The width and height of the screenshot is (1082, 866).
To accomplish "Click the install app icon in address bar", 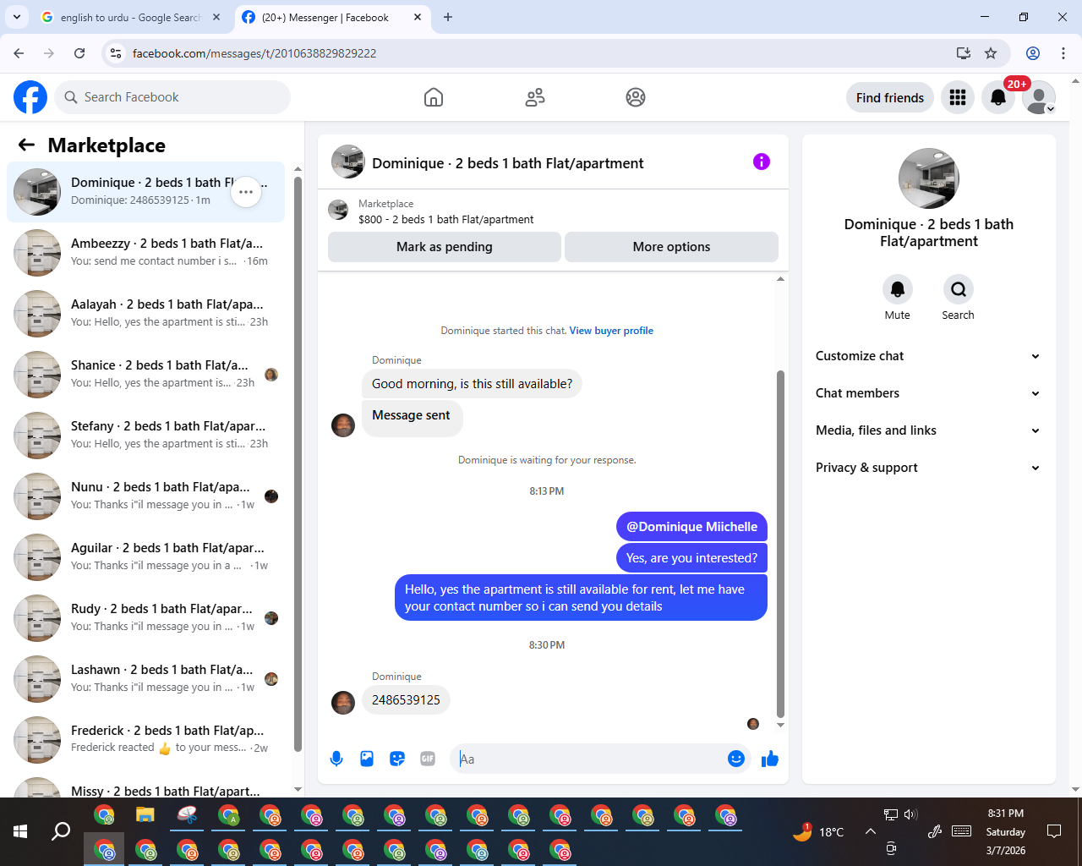I will point(963,53).
